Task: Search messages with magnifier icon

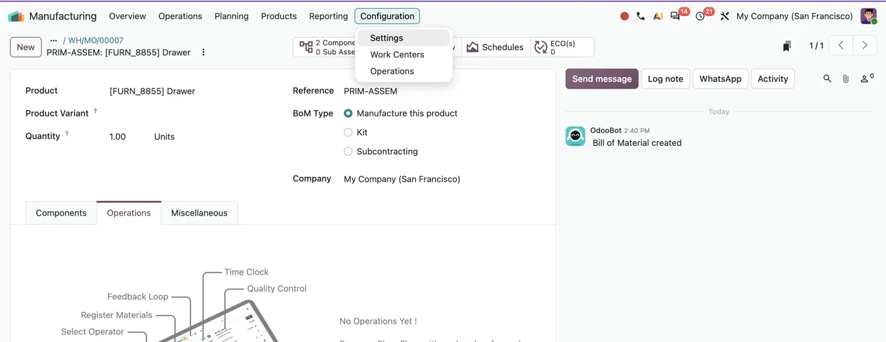Action: [827, 79]
